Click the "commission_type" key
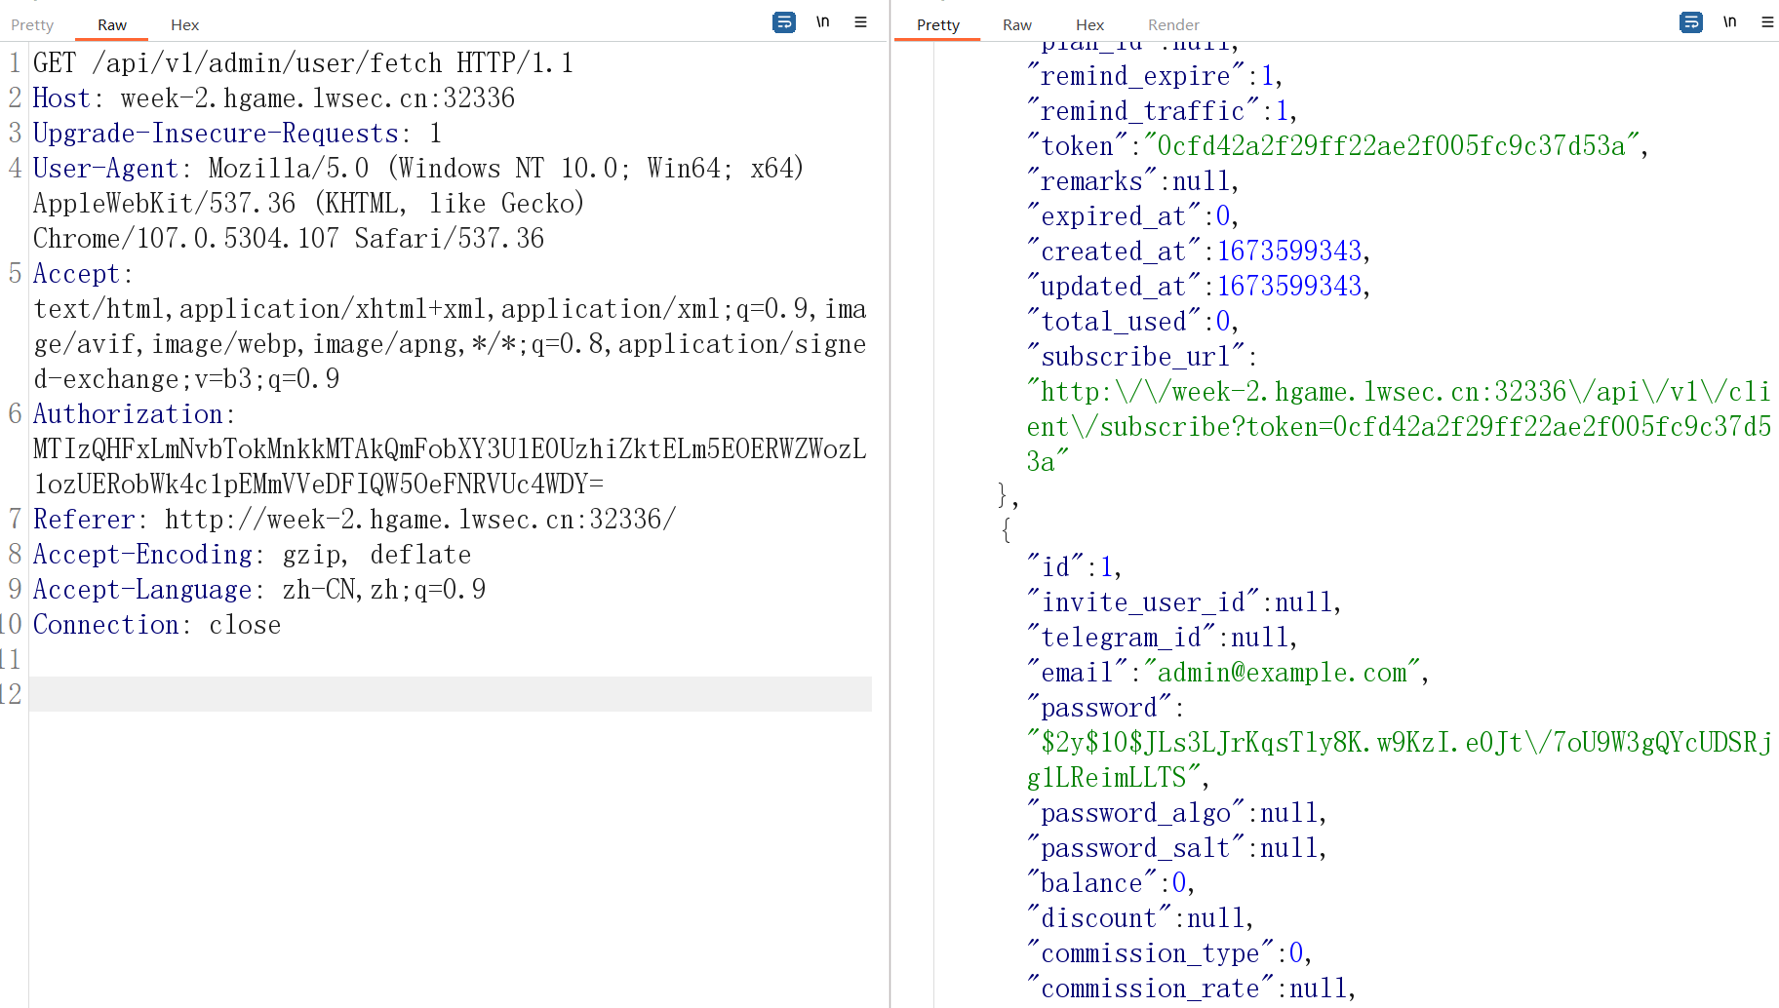Screen dimensions: 1779x1008 tap(1151, 953)
